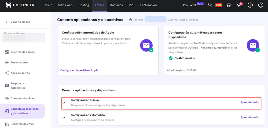This screenshot has width=268, height=128.
Task: Expand the Configuración manual section
Action: [x=64, y=103]
